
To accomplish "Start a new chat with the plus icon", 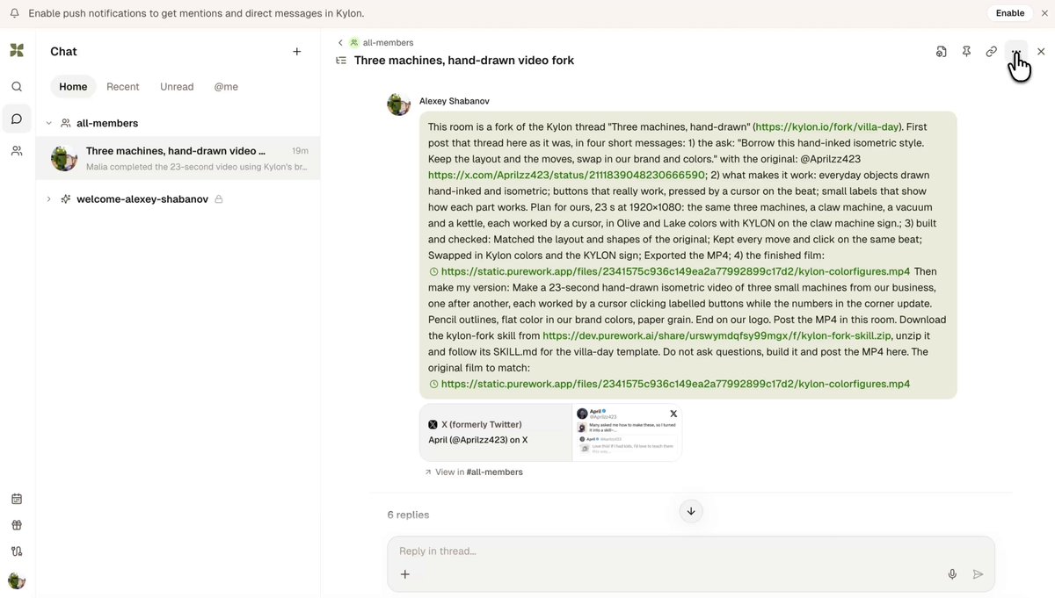I will pos(297,52).
